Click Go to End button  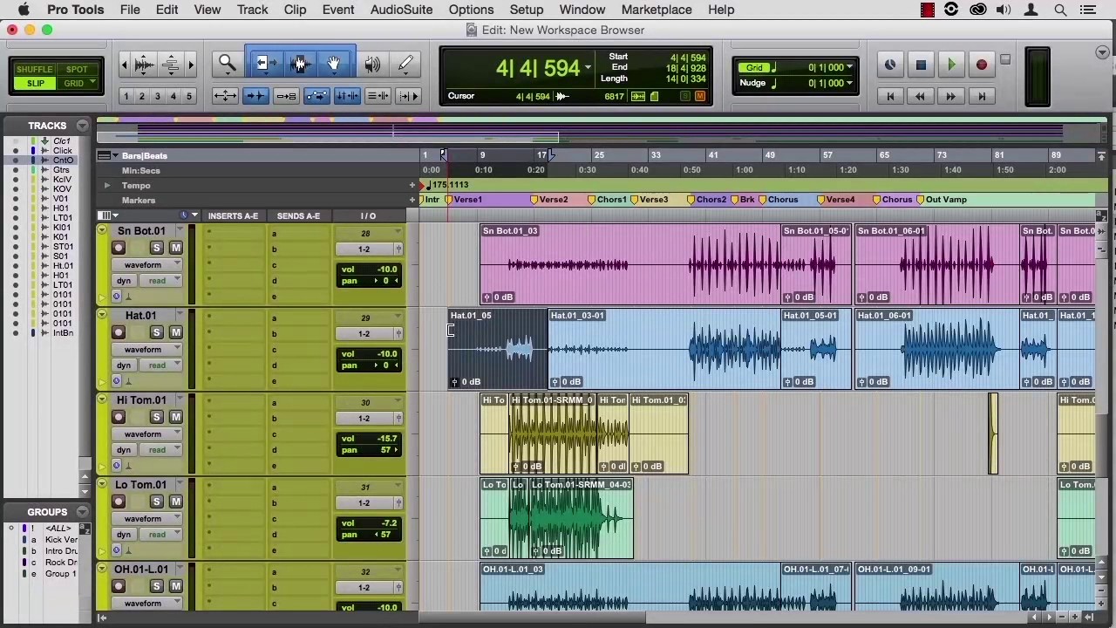[982, 96]
